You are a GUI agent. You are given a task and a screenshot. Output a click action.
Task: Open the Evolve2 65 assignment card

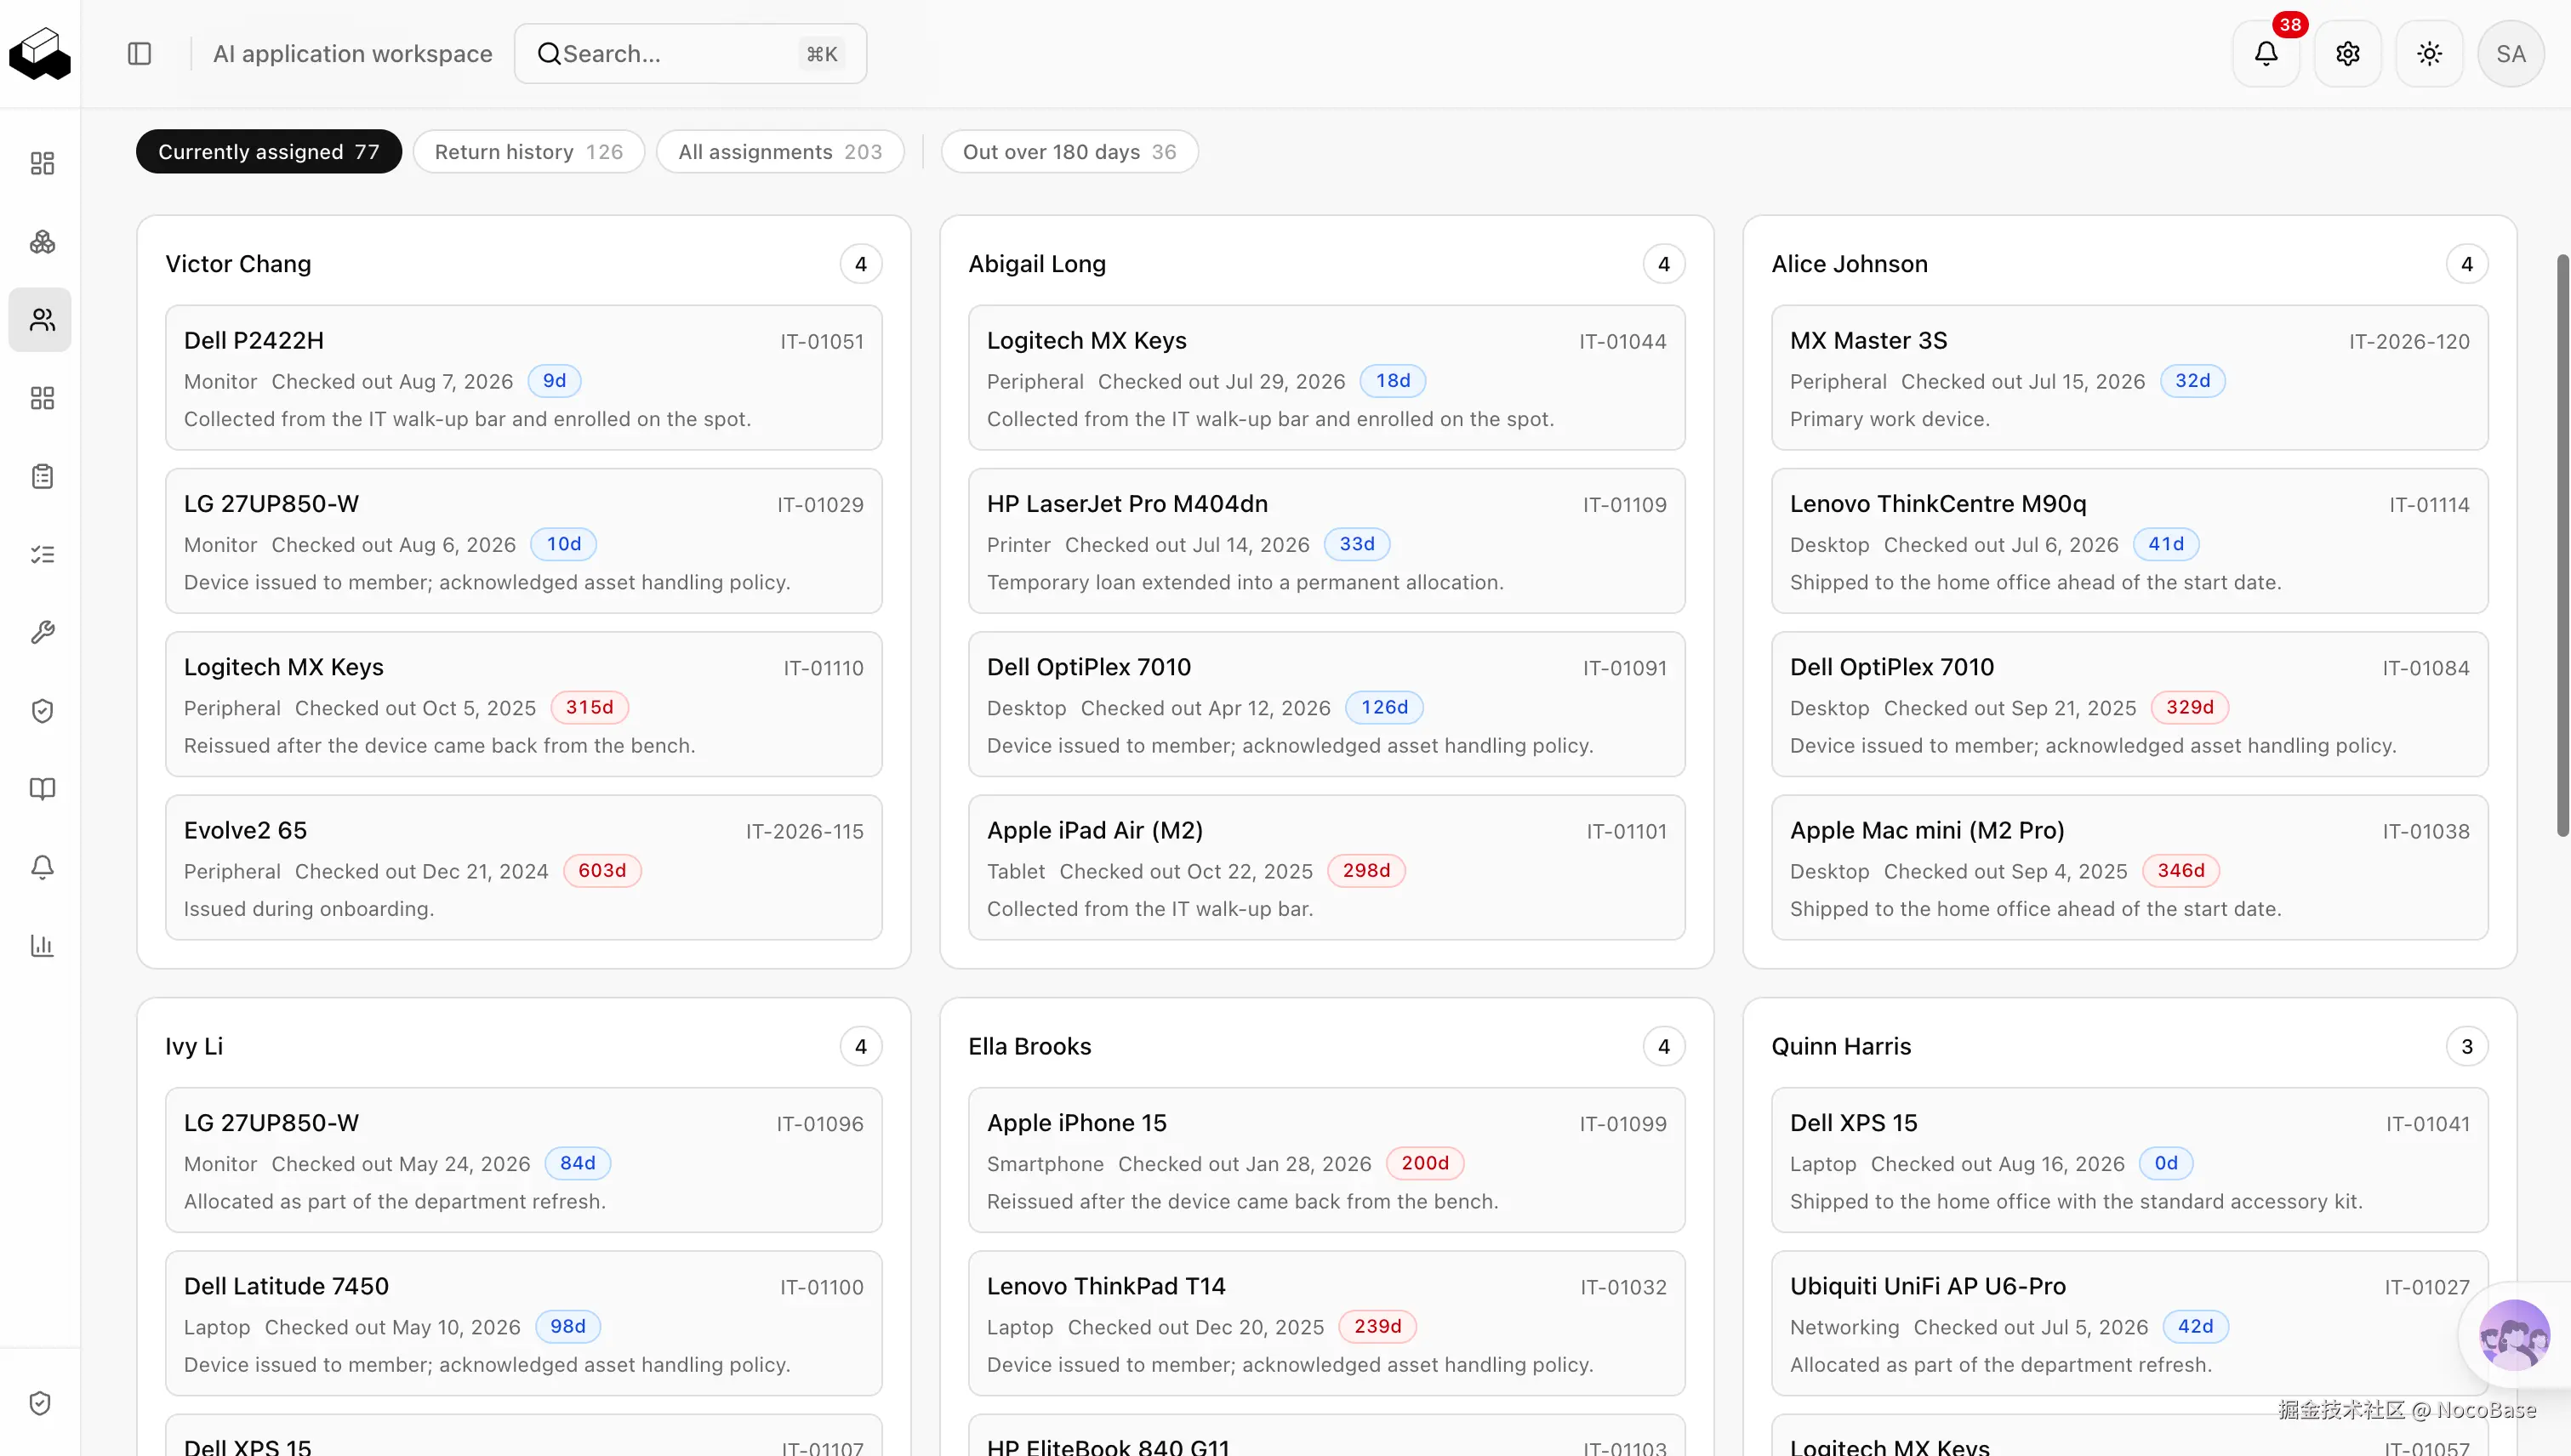tap(524, 867)
